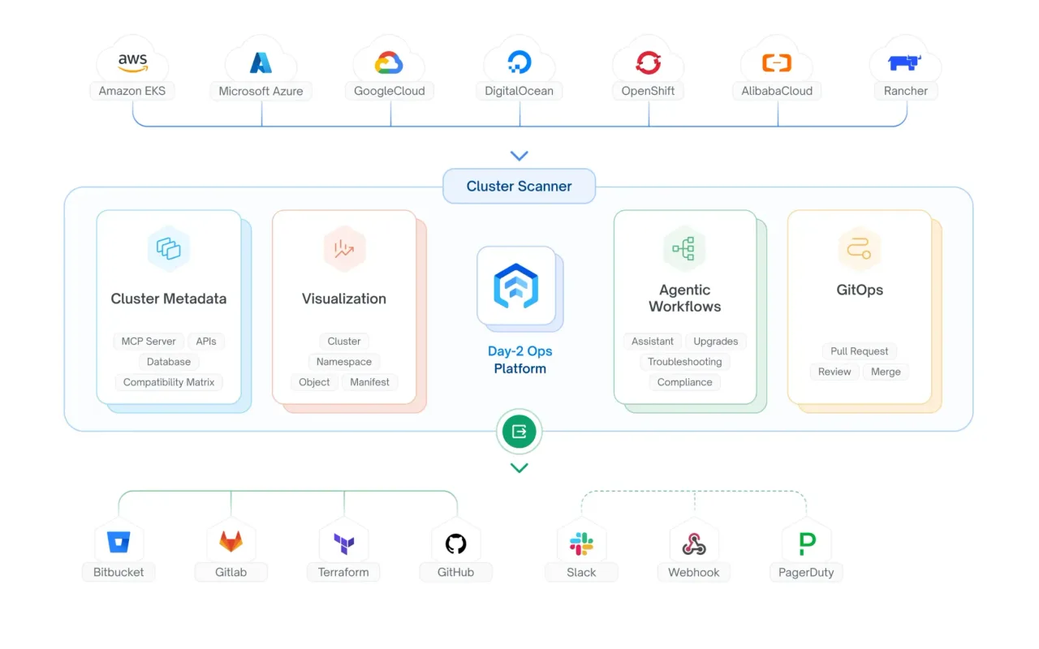Select the Microsoft Azure logo
Screen dimensions: 1039x649
click(261, 62)
